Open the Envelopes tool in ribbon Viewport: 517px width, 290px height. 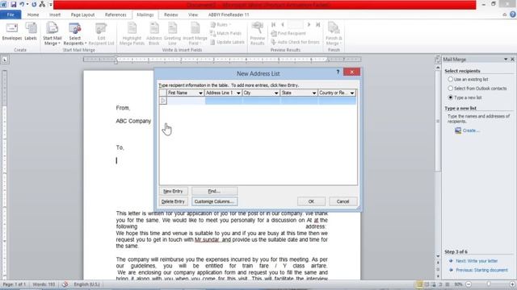tap(12, 32)
